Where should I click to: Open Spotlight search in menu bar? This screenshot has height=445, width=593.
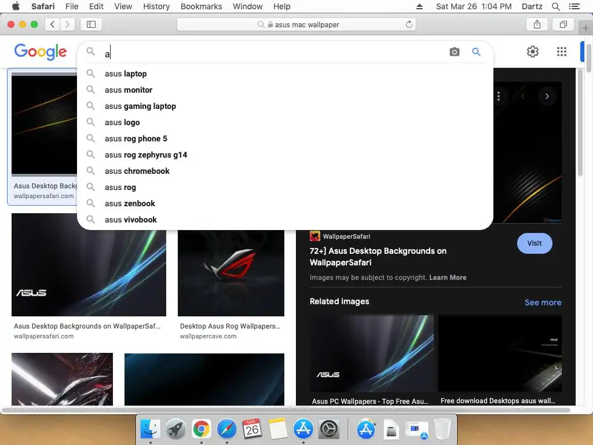555,6
